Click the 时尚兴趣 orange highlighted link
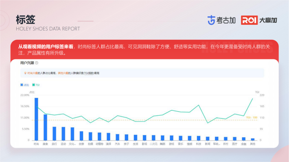289x162 pixels. point(33,73)
